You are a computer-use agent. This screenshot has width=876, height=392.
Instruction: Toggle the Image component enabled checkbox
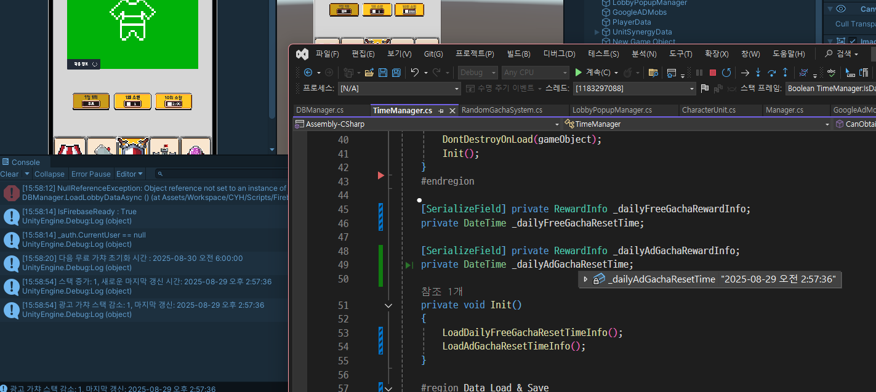coord(853,41)
